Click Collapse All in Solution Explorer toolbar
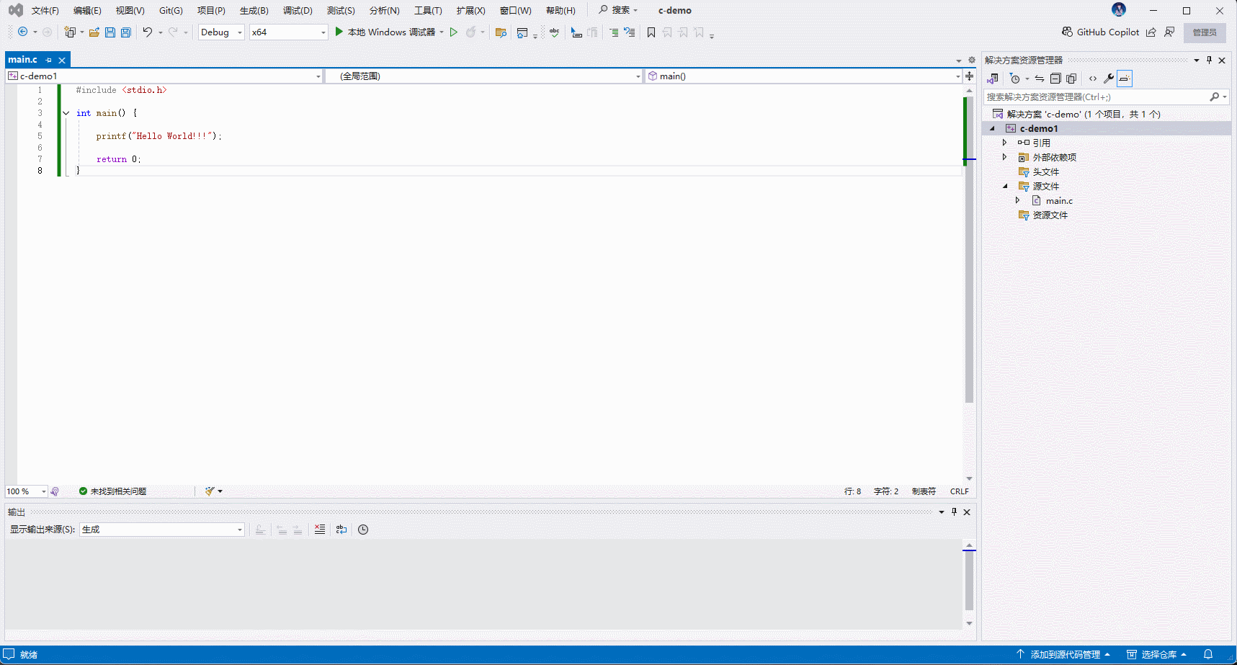This screenshot has width=1237, height=665. tap(1055, 79)
